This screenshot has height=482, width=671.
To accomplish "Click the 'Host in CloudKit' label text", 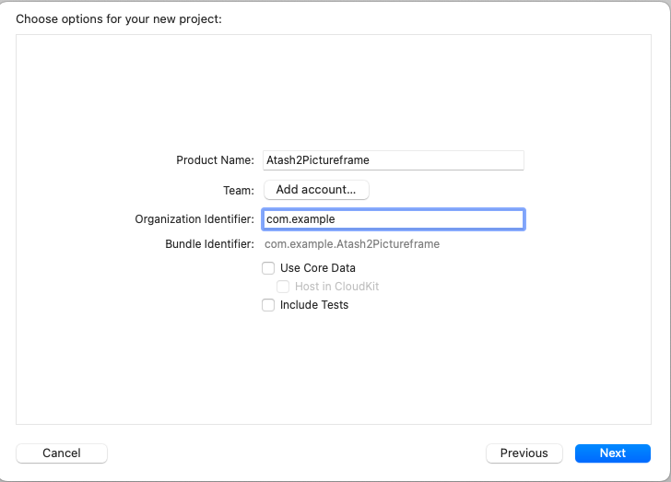I will 336,287.
